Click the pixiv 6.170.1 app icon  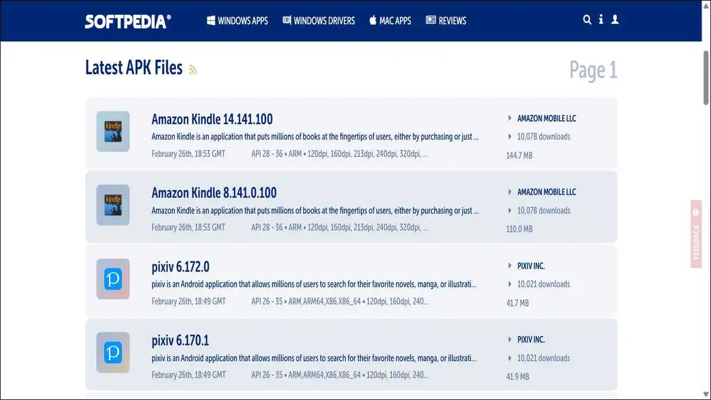[113, 353]
